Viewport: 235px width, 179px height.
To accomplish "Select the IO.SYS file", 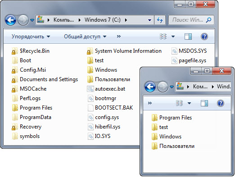I will (99, 136).
